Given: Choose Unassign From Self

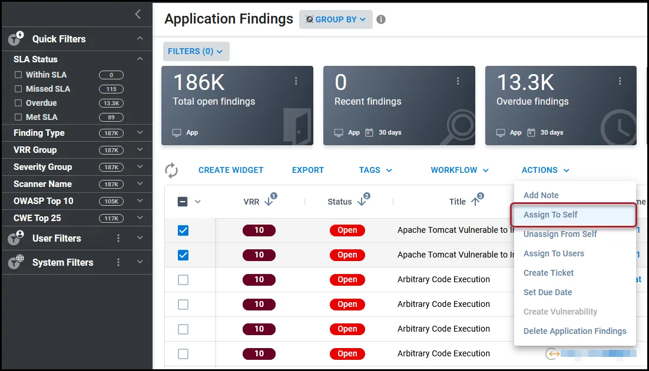Looking at the screenshot, I should [560, 234].
